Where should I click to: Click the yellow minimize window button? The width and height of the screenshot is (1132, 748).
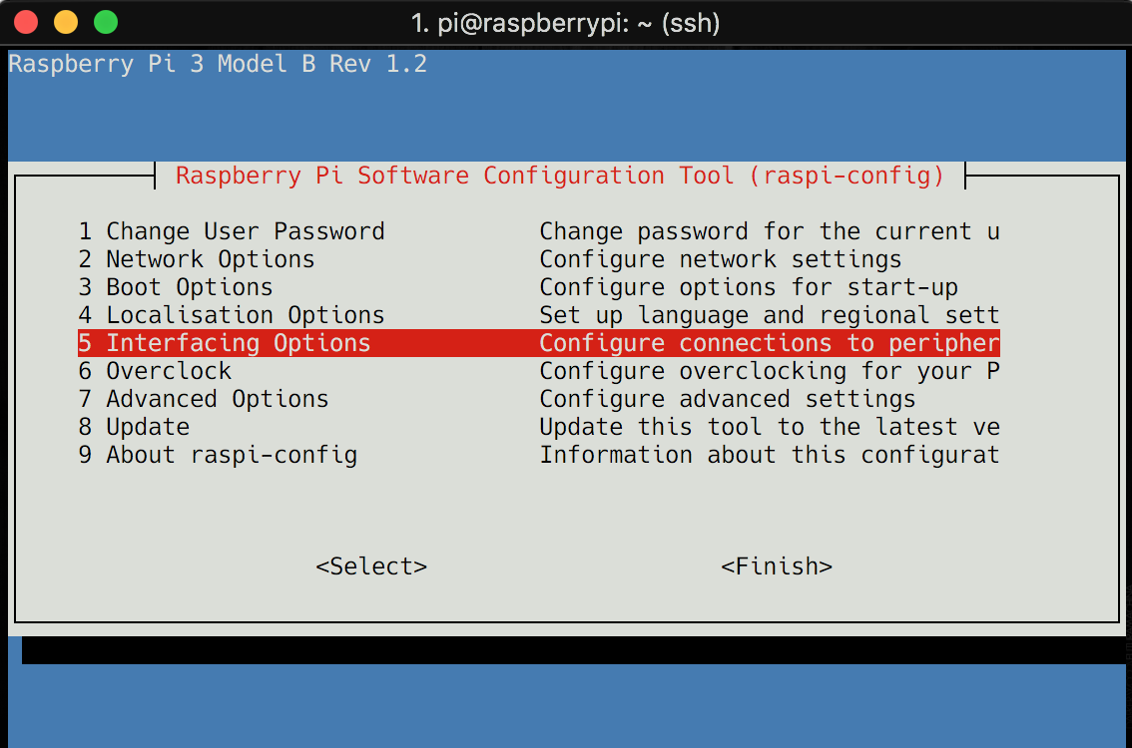(x=66, y=22)
